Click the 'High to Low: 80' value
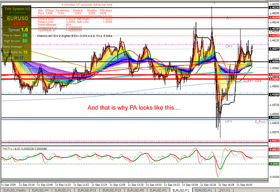 point(25,41)
